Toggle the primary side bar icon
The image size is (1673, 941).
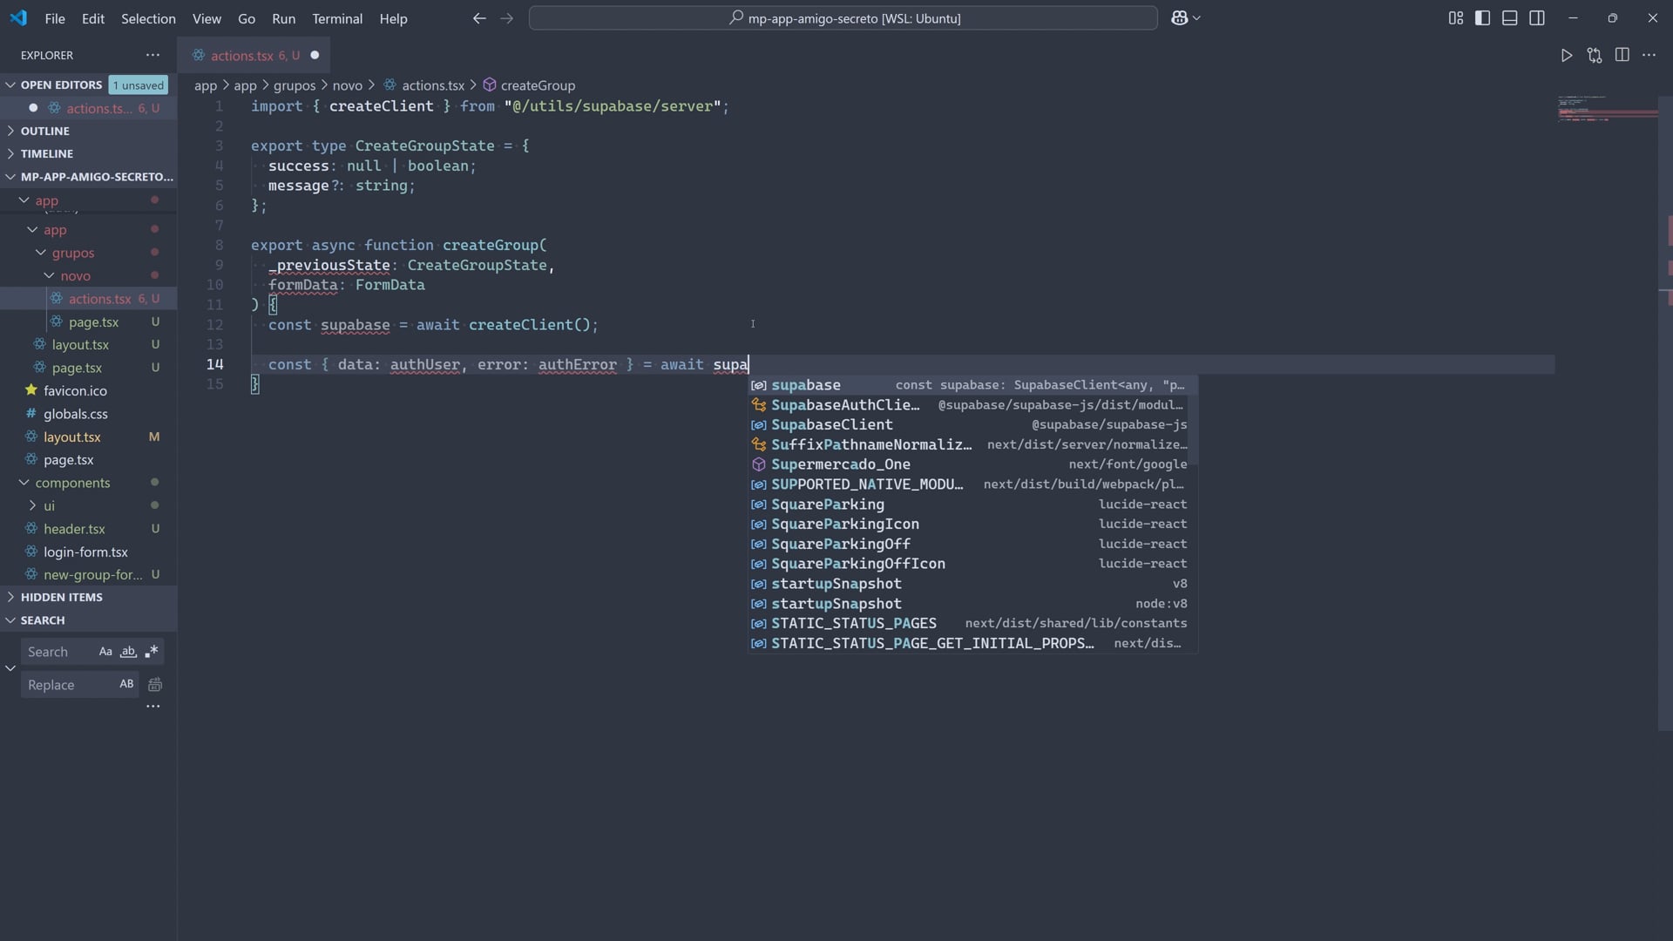pos(1482,18)
